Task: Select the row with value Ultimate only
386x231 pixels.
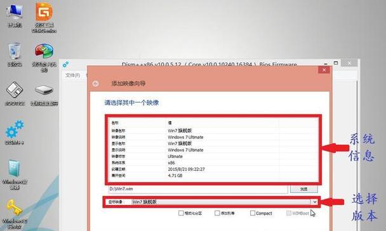Action: click(x=213, y=157)
